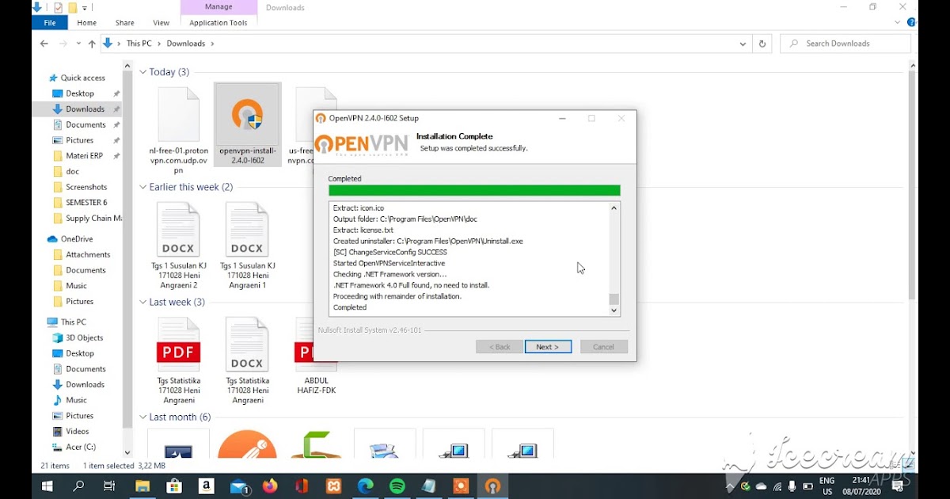Click the Refresh button beside address bar

coord(762,44)
